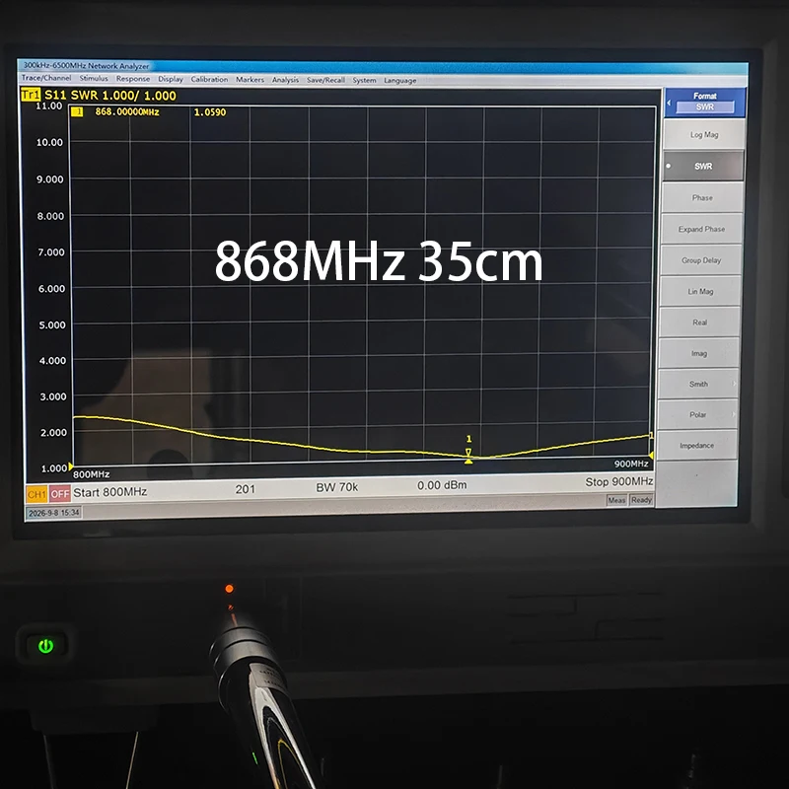The width and height of the screenshot is (789, 789).
Task: Open the Save/Recall menu
Action: tap(325, 80)
